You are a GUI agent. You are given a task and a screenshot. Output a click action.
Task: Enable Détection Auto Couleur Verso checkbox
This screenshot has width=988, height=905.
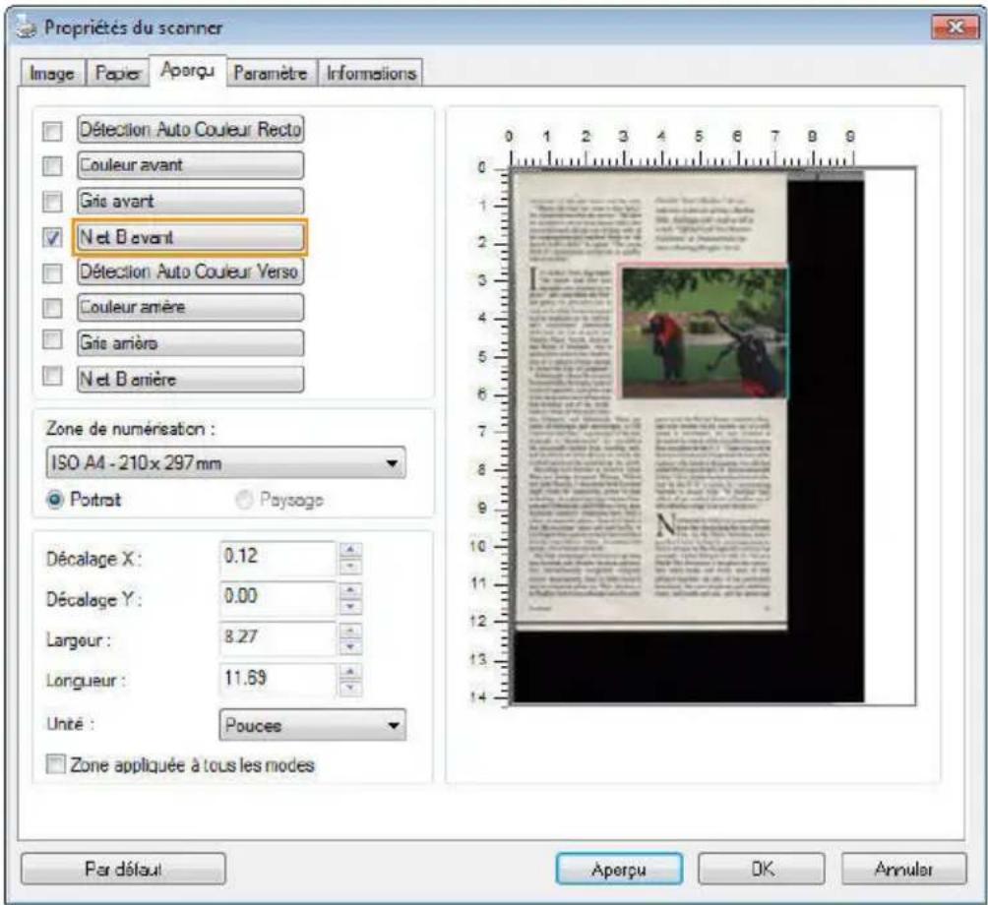(x=52, y=272)
